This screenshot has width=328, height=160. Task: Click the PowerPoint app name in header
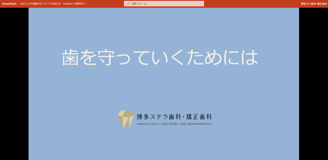pyautogui.click(x=9, y=4)
